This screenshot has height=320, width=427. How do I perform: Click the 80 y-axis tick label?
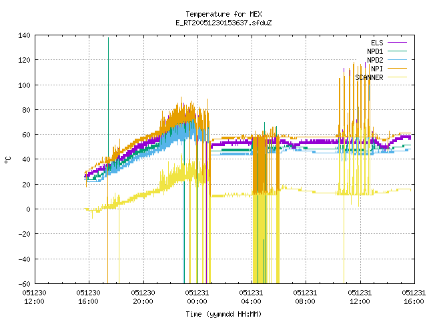pos(26,110)
